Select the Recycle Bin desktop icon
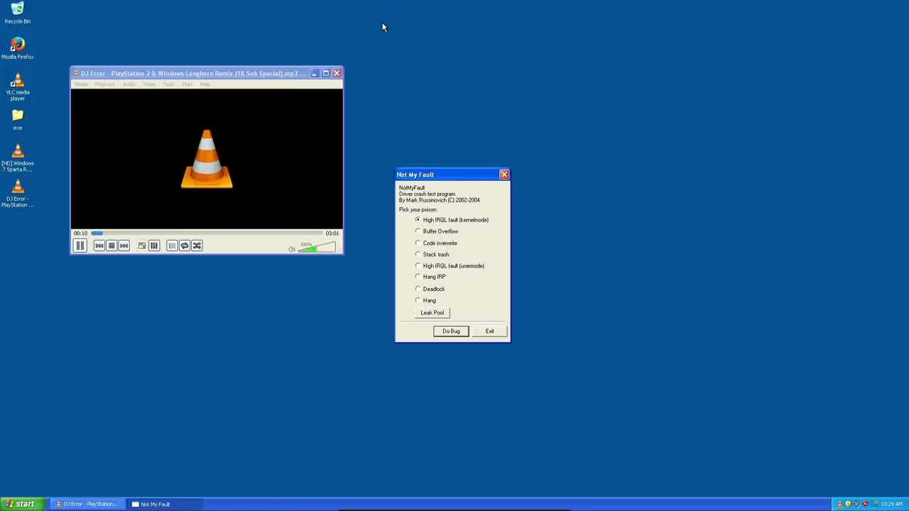Image resolution: width=909 pixels, height=511 pixels. pyautogui.click(x=17, y=13)
